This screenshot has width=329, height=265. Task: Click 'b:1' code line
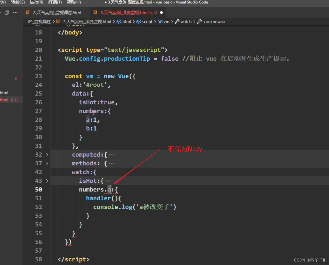click(x=91, y=128)
